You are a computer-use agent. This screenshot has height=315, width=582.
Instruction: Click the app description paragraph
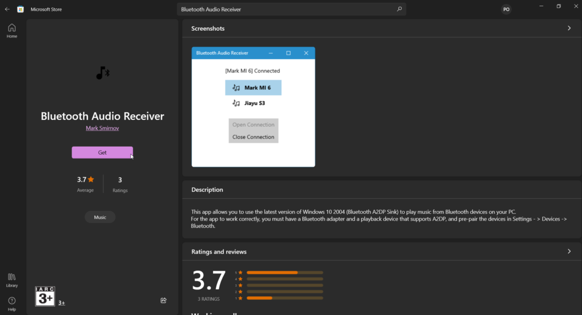(x=379, y=219)
